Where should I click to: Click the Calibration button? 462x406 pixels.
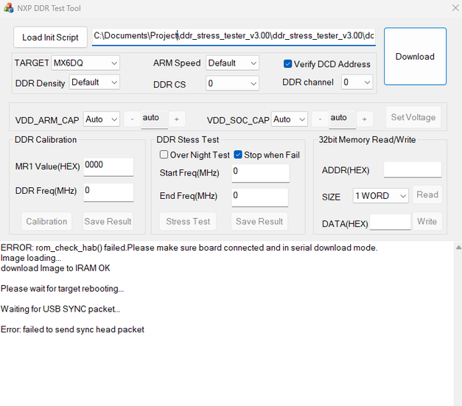point(46,221)
